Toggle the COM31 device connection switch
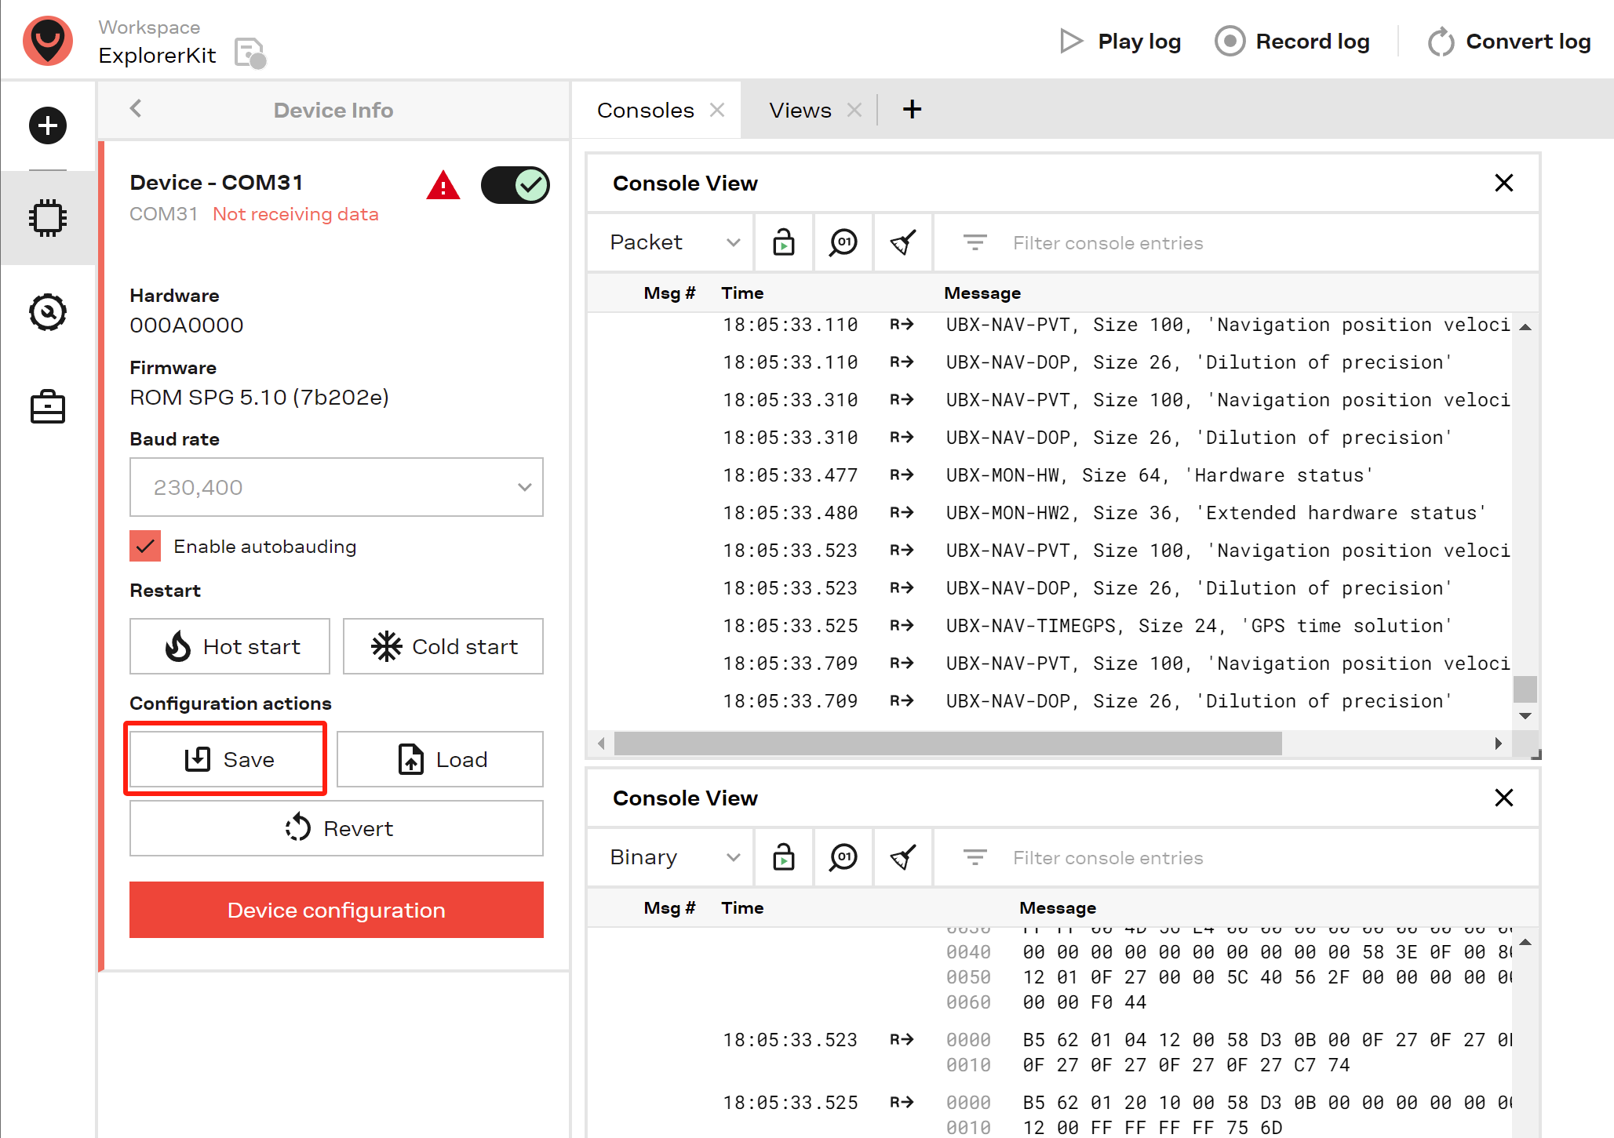 click(515, 185)
